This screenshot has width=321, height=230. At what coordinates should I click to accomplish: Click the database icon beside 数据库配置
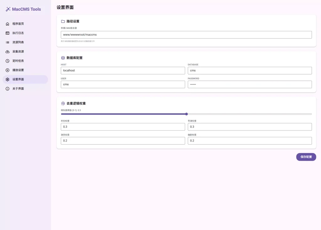(63, 58)
